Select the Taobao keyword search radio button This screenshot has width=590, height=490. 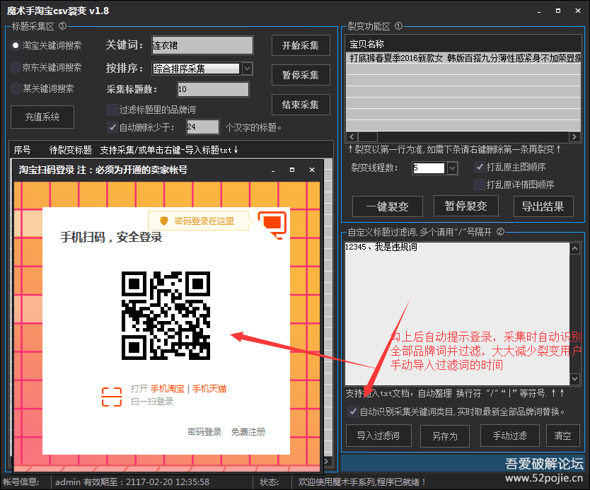16,45
